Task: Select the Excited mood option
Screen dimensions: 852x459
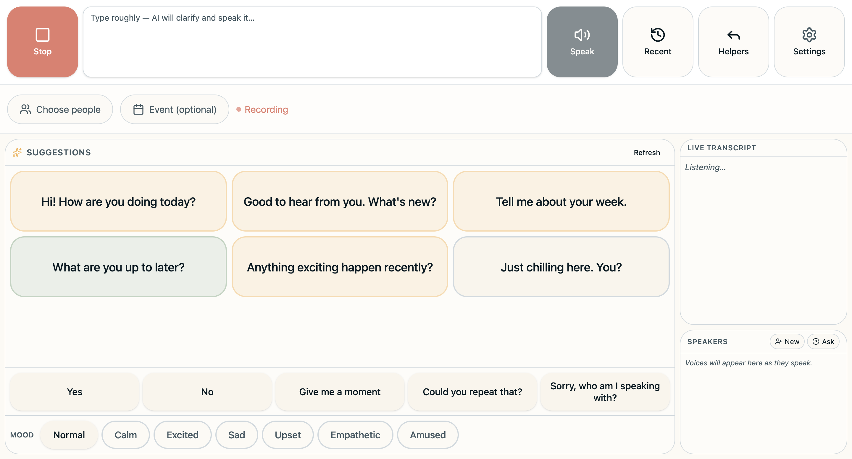Action: (183, 434)
